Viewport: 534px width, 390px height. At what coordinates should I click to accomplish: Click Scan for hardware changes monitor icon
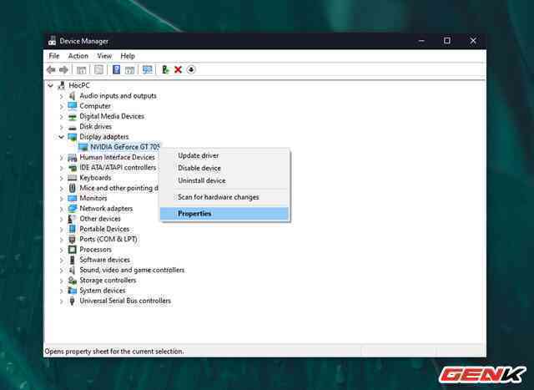[x=147, y=69]
